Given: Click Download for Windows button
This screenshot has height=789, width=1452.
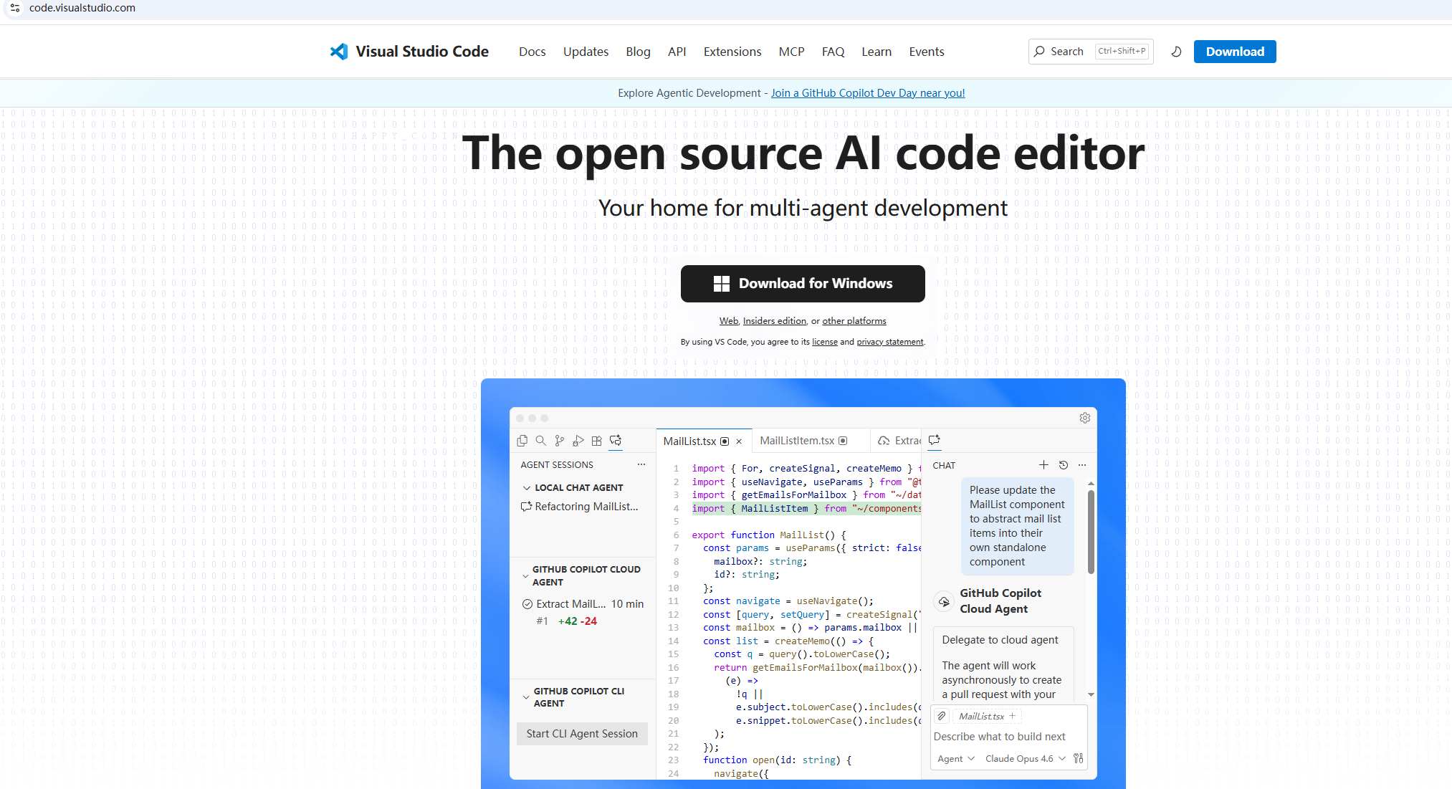Looking at the screenshot, I should (x=803, y=284).
